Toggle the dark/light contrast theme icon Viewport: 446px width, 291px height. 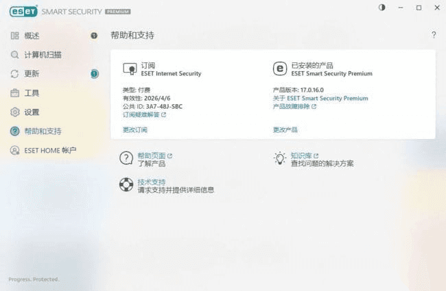[382, 8]
